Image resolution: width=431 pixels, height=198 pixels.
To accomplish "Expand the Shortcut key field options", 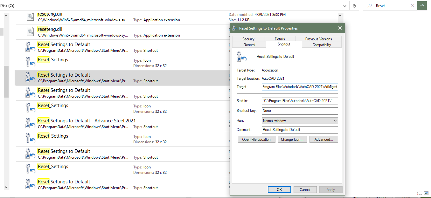I will [x=300, y=111].
